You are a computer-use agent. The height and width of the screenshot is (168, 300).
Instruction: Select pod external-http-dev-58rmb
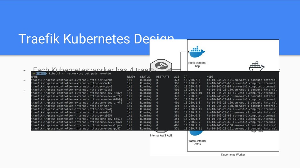coord(72,80)
